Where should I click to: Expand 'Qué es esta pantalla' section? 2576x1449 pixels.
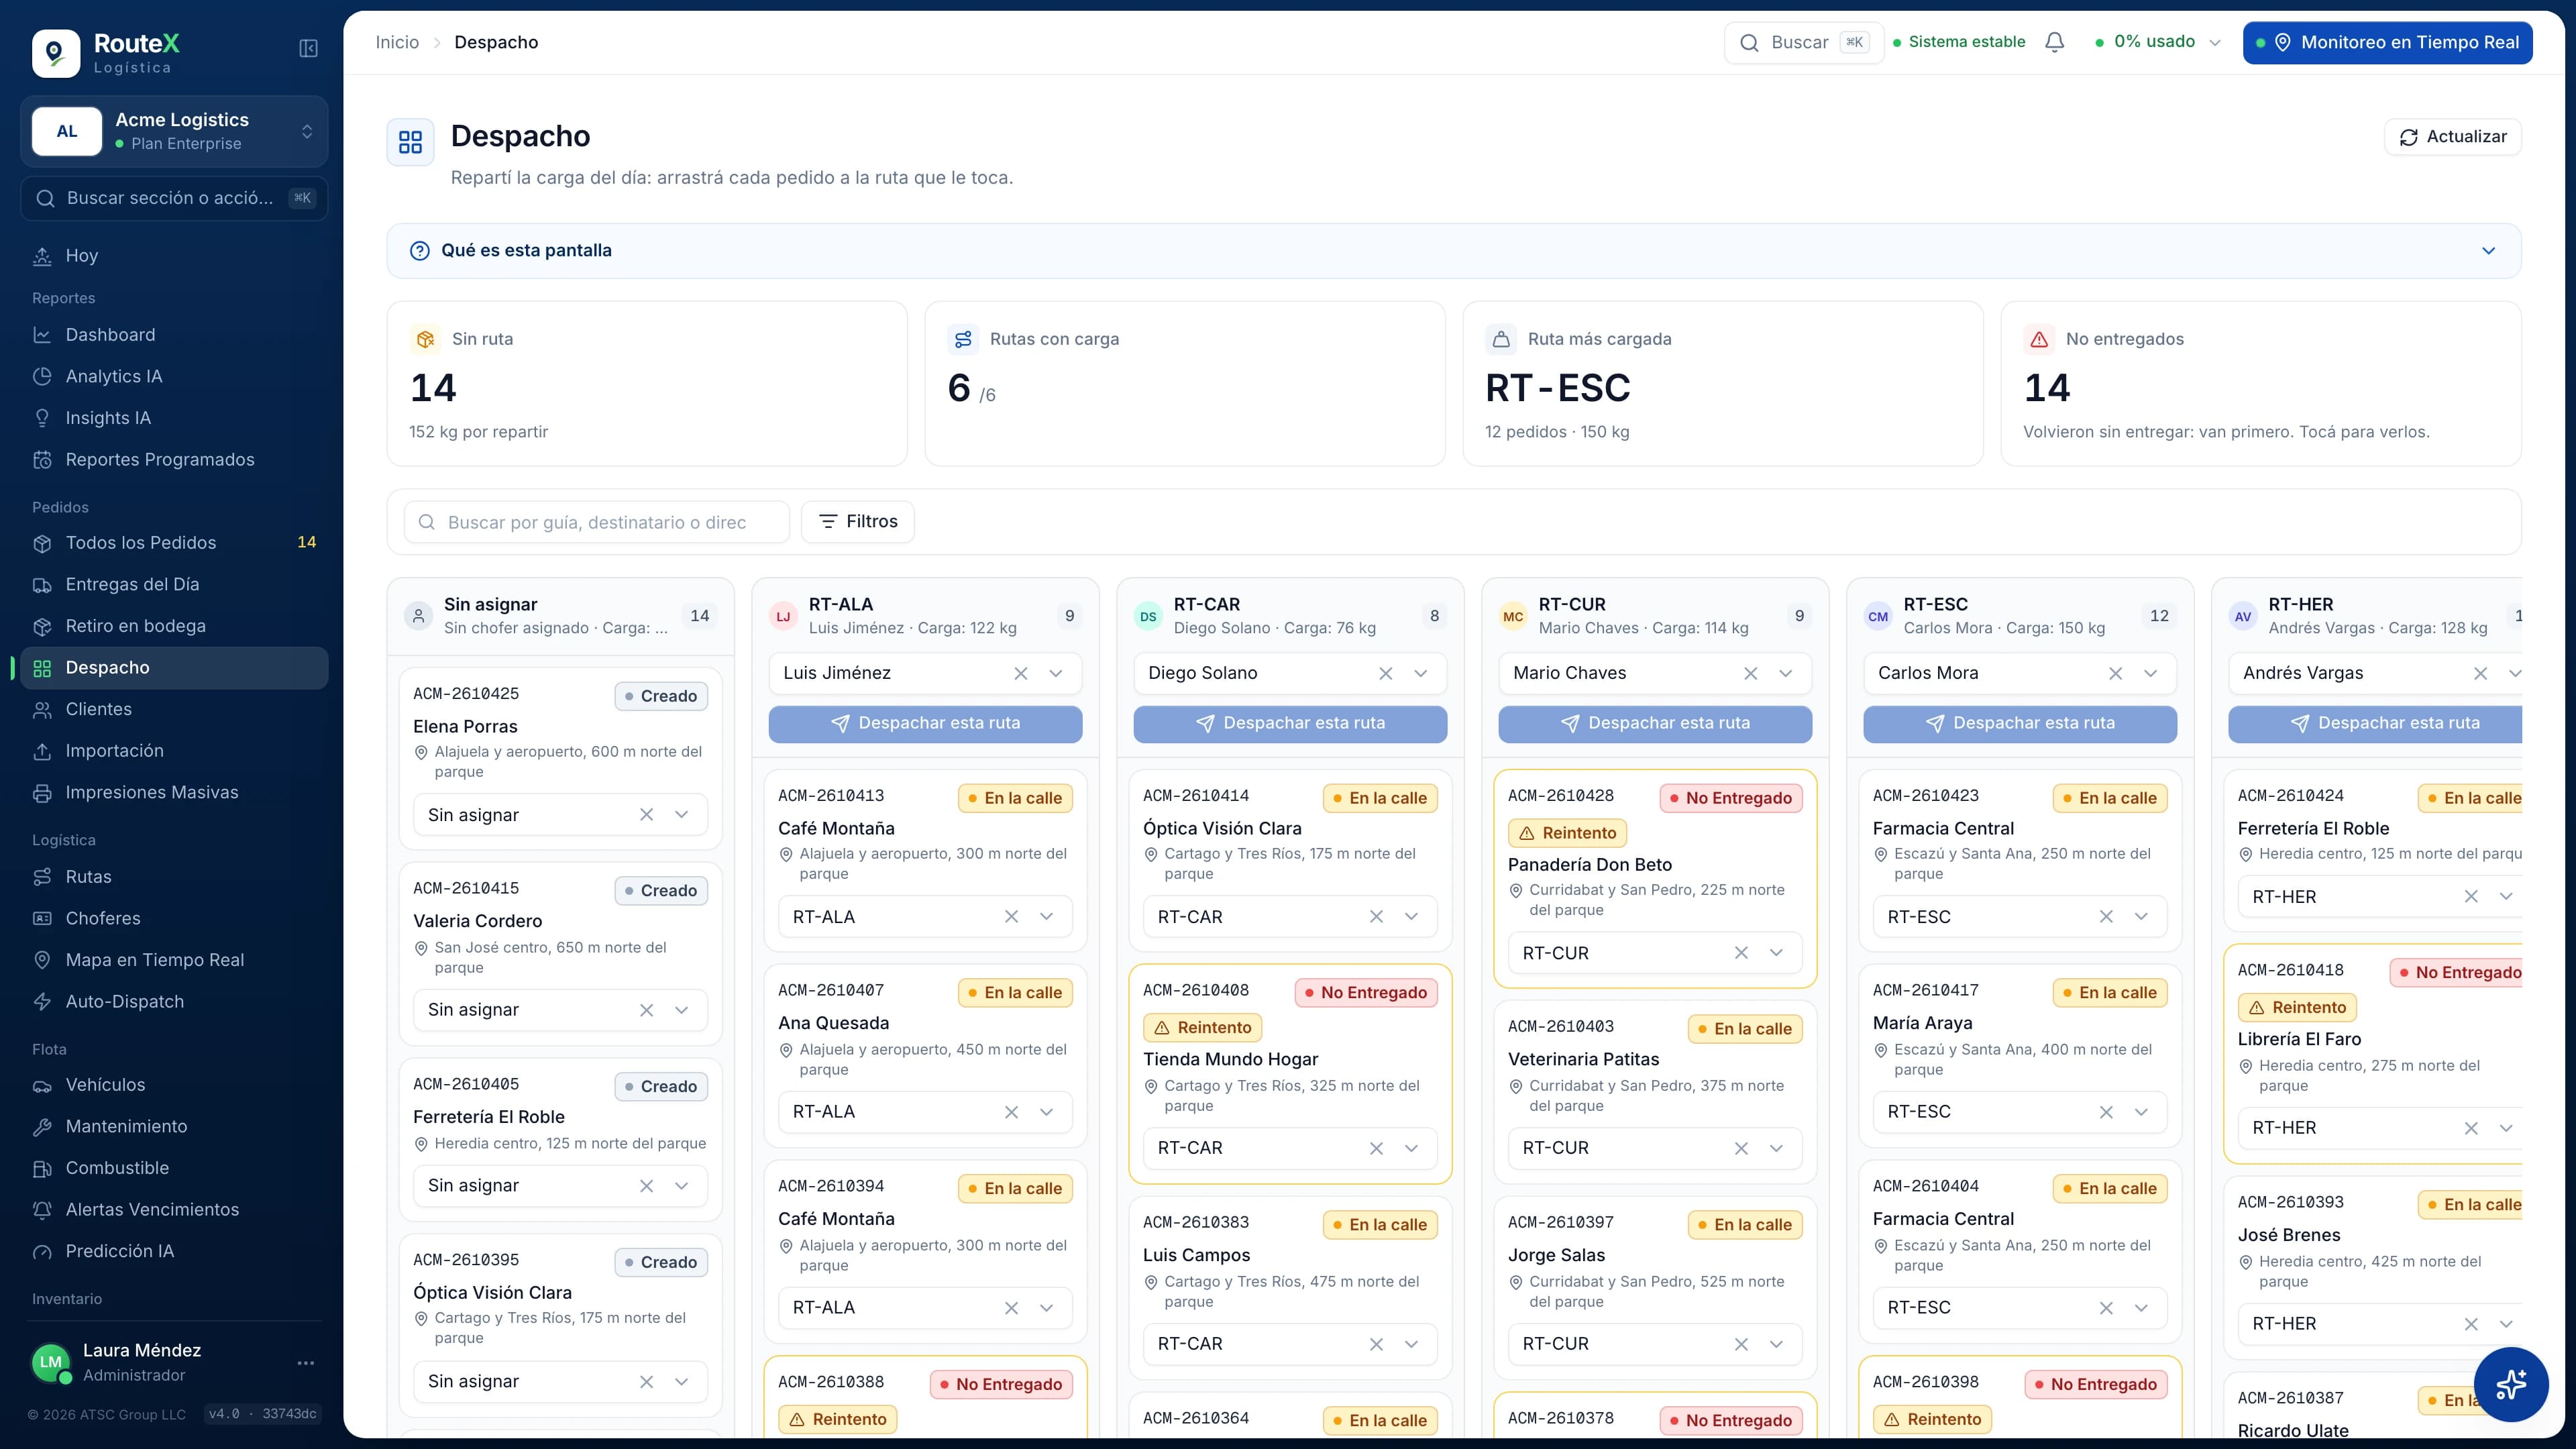pyautogui.click(x=1453, y=250)
